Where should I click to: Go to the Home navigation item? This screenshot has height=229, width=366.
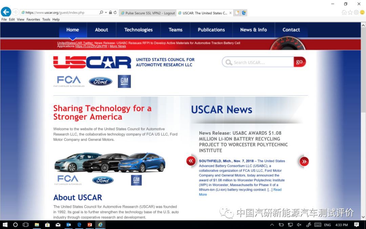[73, 30]
